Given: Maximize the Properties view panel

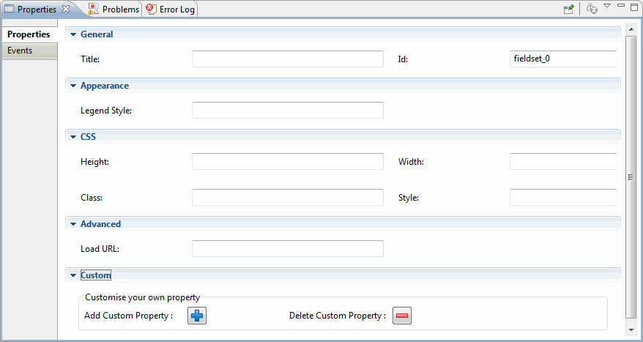Looking at the screenshot, I should coord(634,7).
